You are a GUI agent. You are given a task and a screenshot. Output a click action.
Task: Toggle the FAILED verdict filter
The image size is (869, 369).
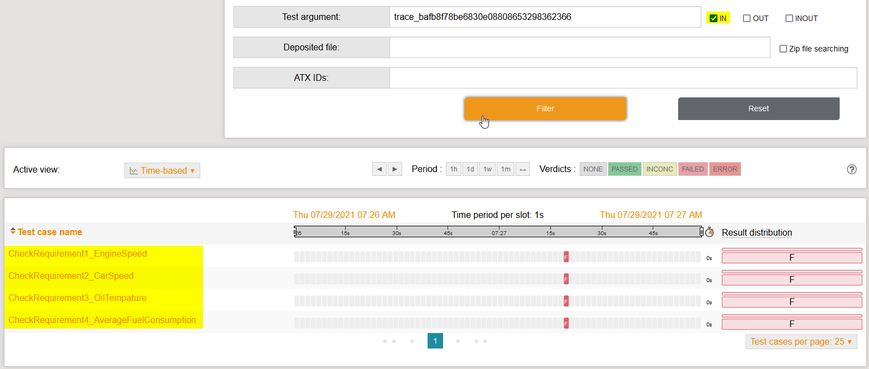pos(693,169)
